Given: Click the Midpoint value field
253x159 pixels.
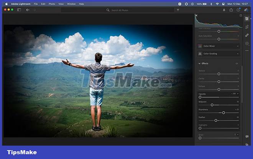Looking at the screenshot, I should [x=238, y=102].
